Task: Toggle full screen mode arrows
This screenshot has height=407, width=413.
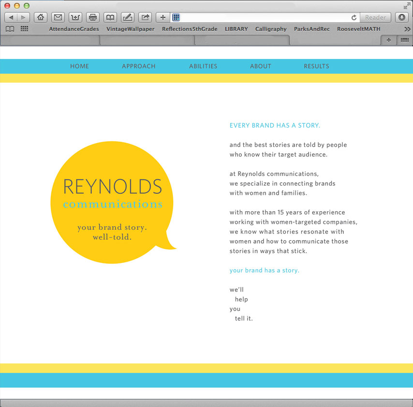Action: click(407, 5)
